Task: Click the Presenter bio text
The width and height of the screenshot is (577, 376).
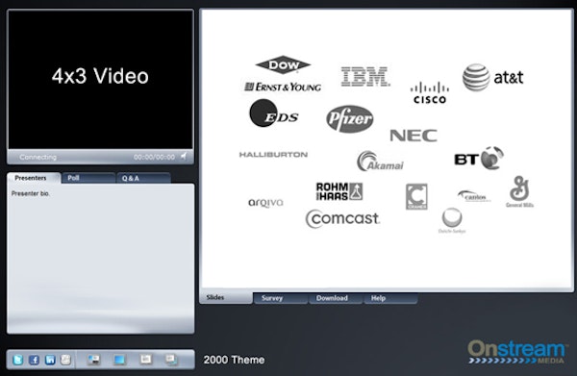Action: 31,193
